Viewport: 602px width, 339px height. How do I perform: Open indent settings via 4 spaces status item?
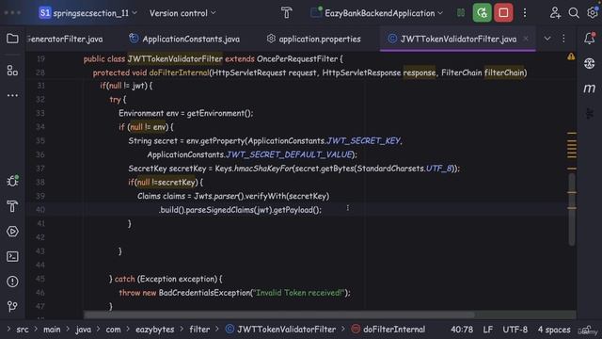point(554,330)
